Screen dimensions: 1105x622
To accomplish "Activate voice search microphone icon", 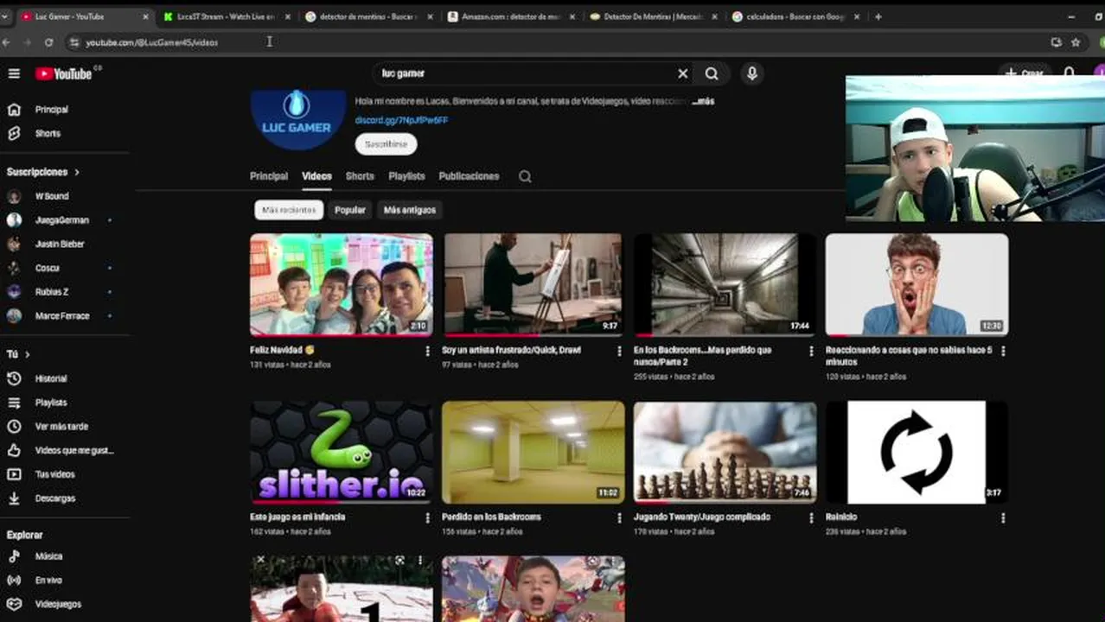I will [752, 73].
